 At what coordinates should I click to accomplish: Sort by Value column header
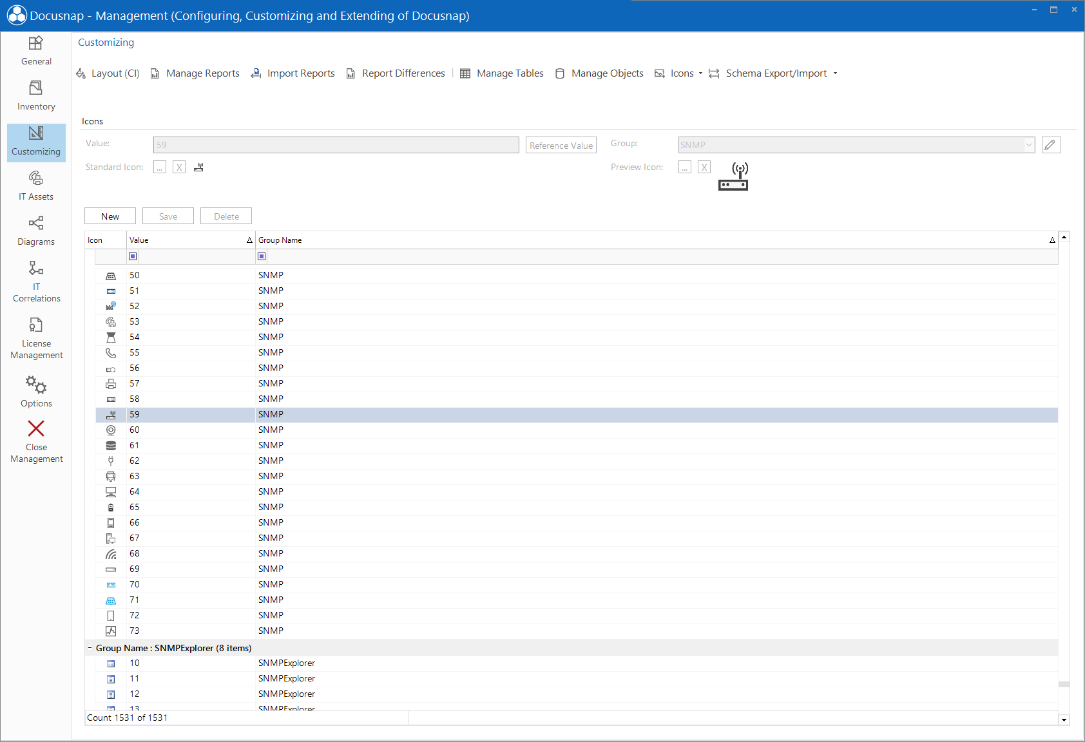[x=191, y=240]
